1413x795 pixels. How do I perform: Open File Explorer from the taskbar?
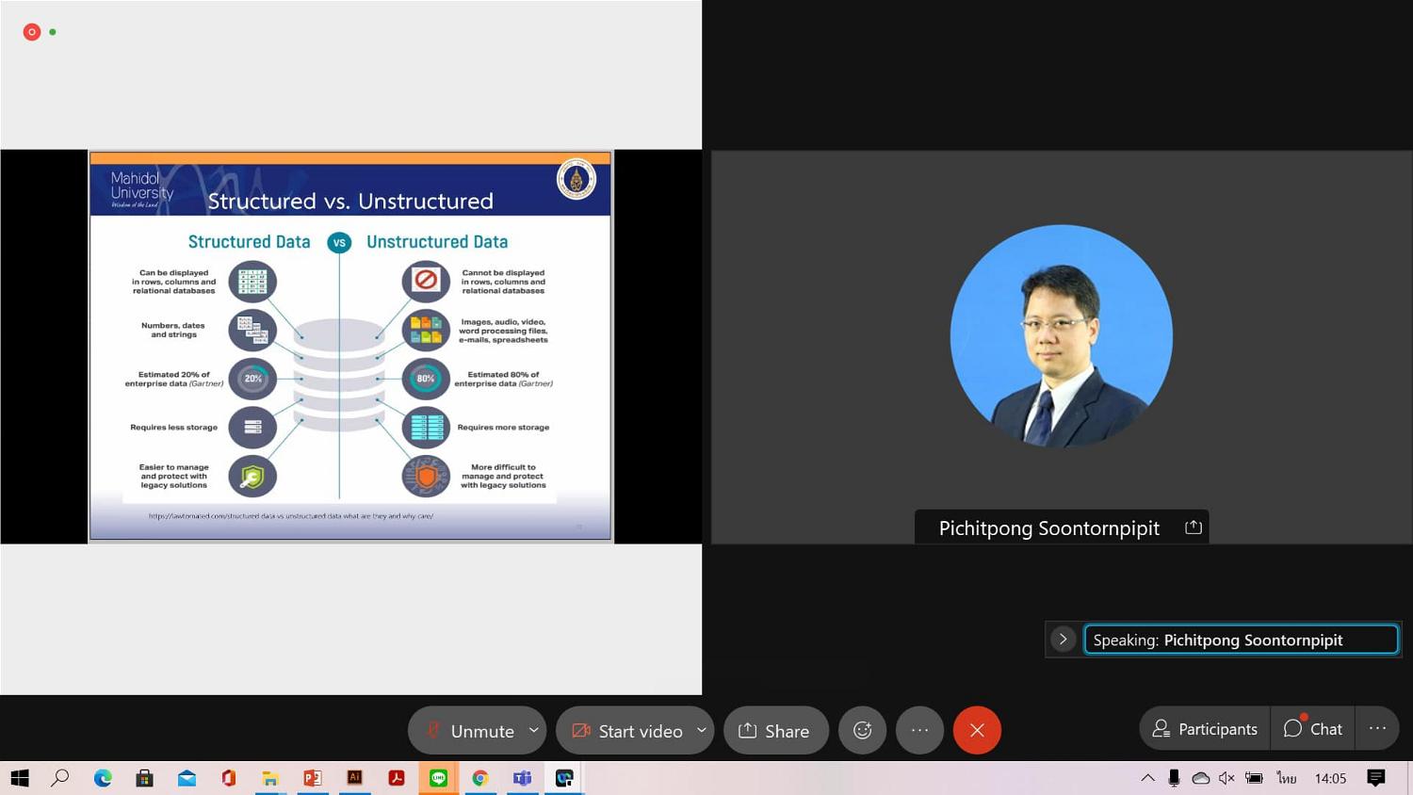coord(270,778)
